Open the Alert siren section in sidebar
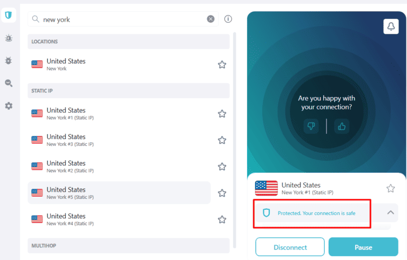The image size is (407, 260). click(8, 38)
